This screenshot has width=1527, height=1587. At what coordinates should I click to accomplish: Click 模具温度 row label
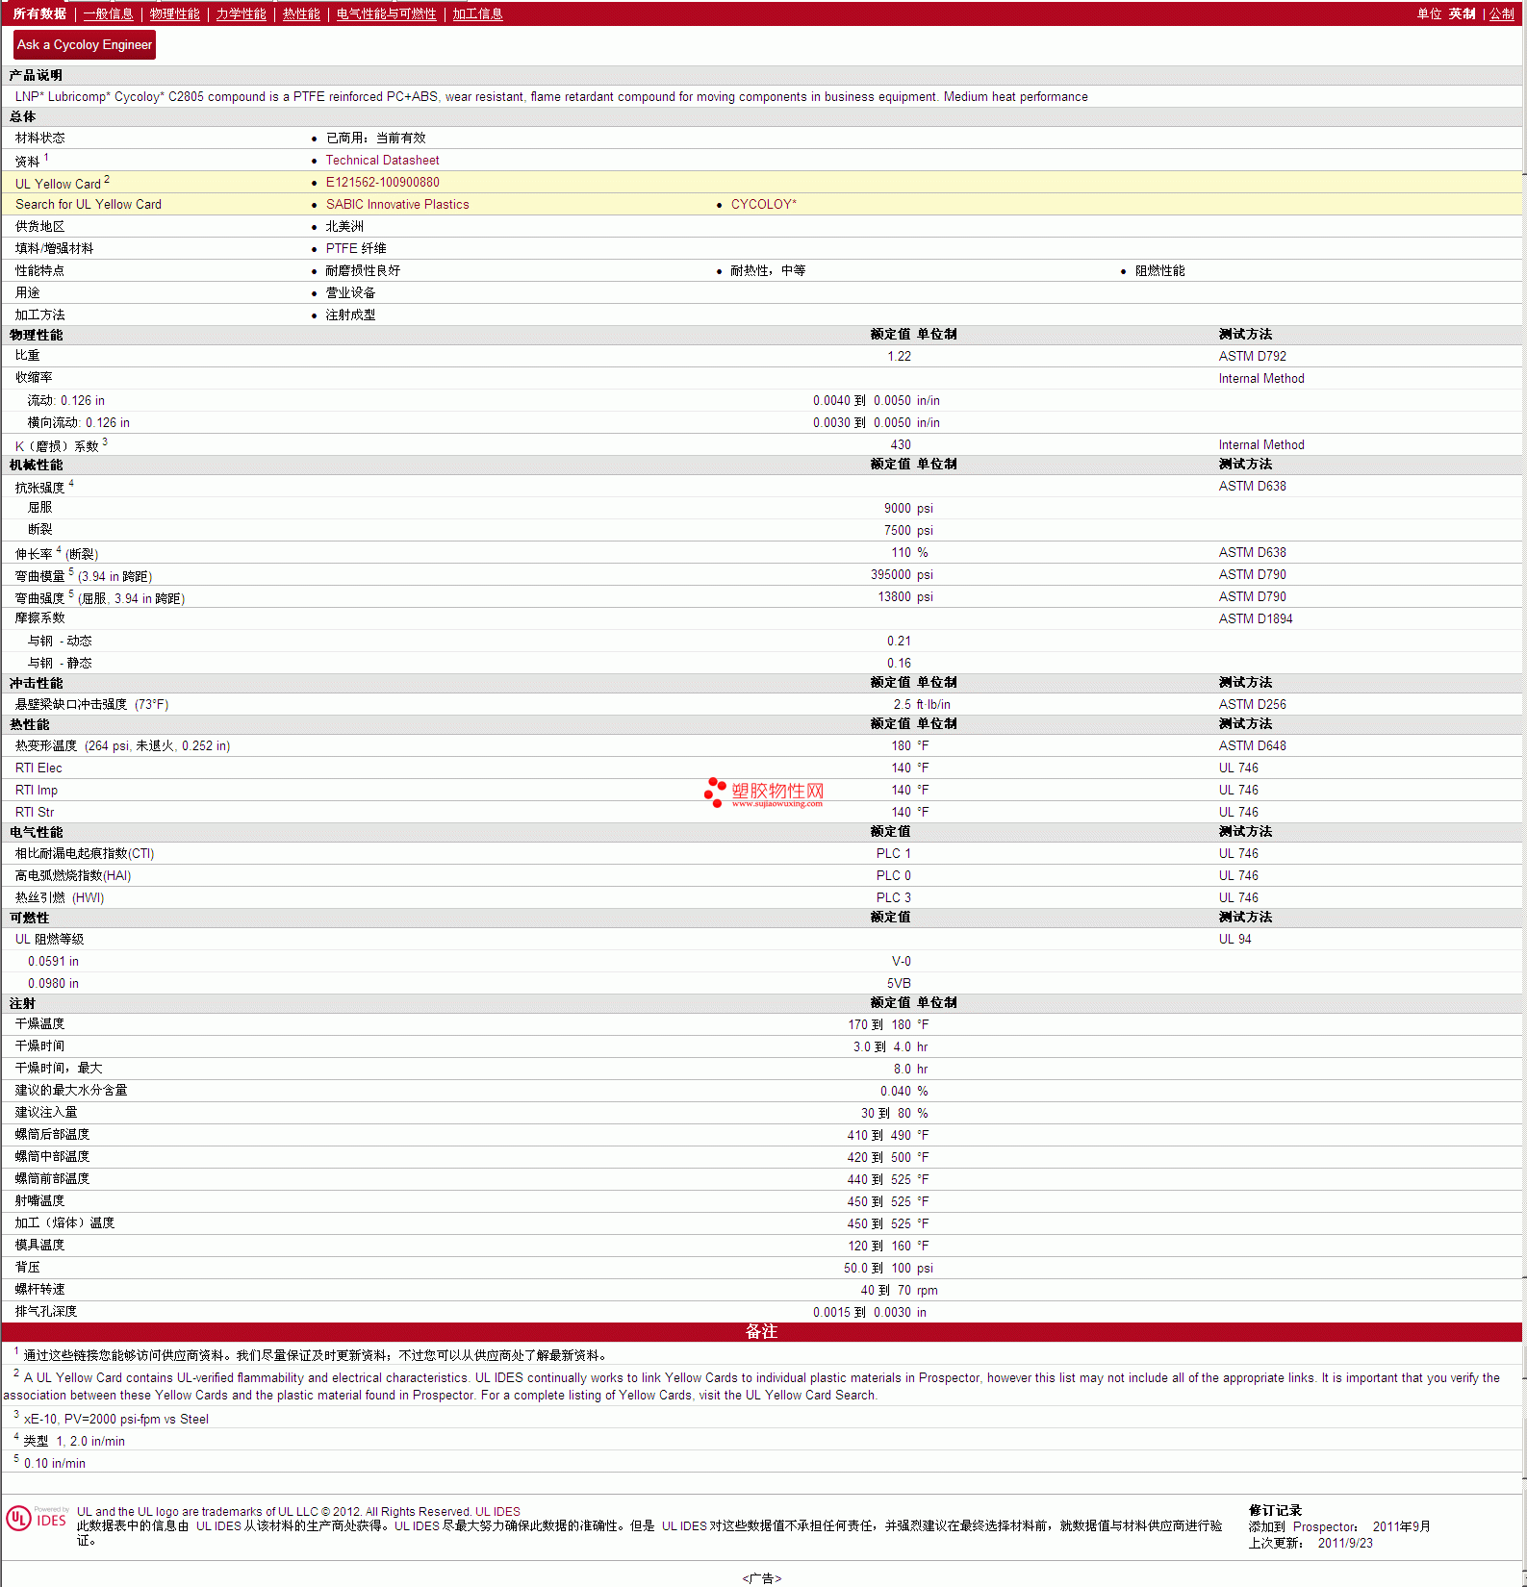point(39,1246)
